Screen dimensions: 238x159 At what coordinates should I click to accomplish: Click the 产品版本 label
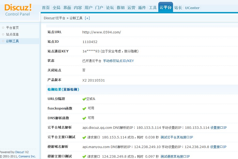[x=54, y=80]
